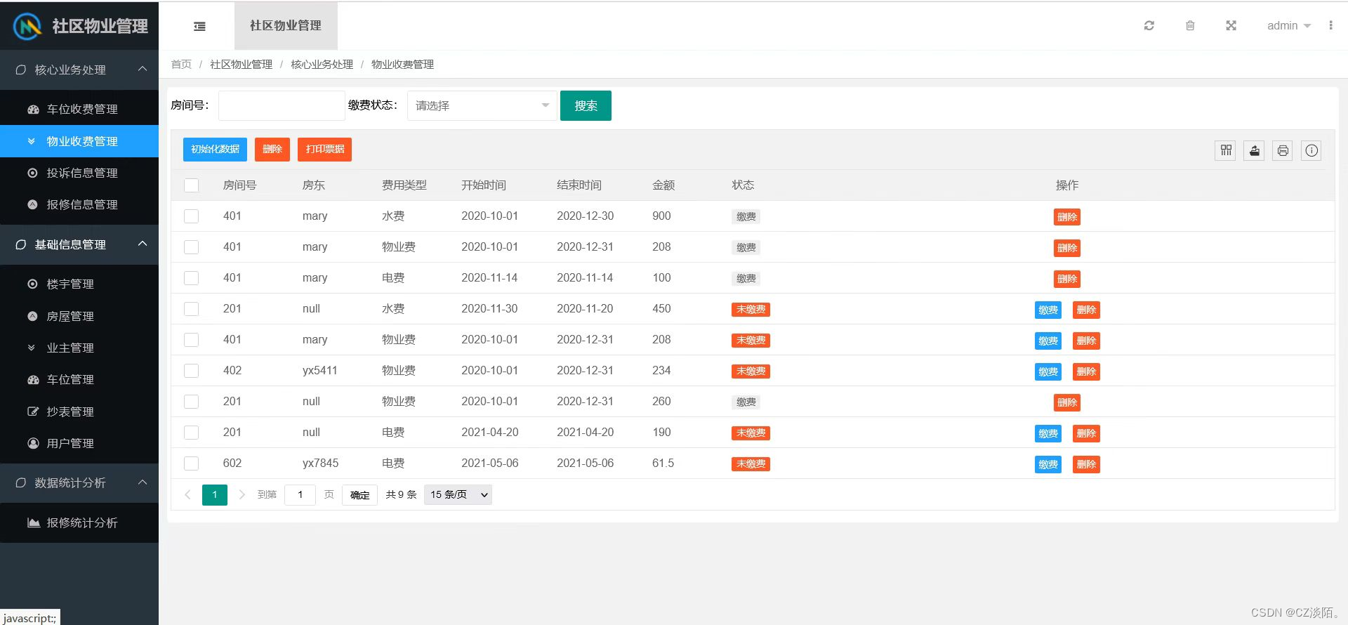Viewport: 1348px width, 625px height.
Task: Collapse the 核心业务处理 menu group
Action: tap(79, 70)
